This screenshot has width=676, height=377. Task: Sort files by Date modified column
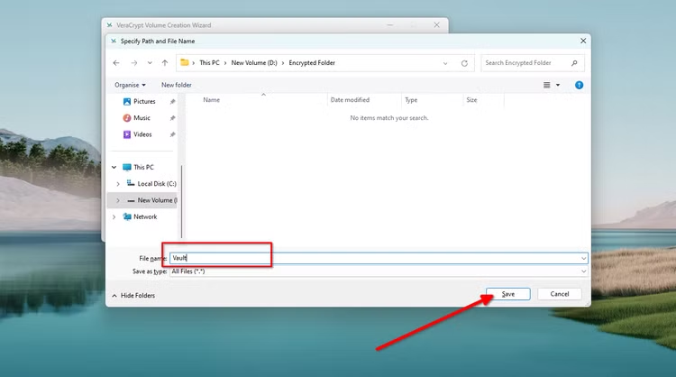pos(350,100)
